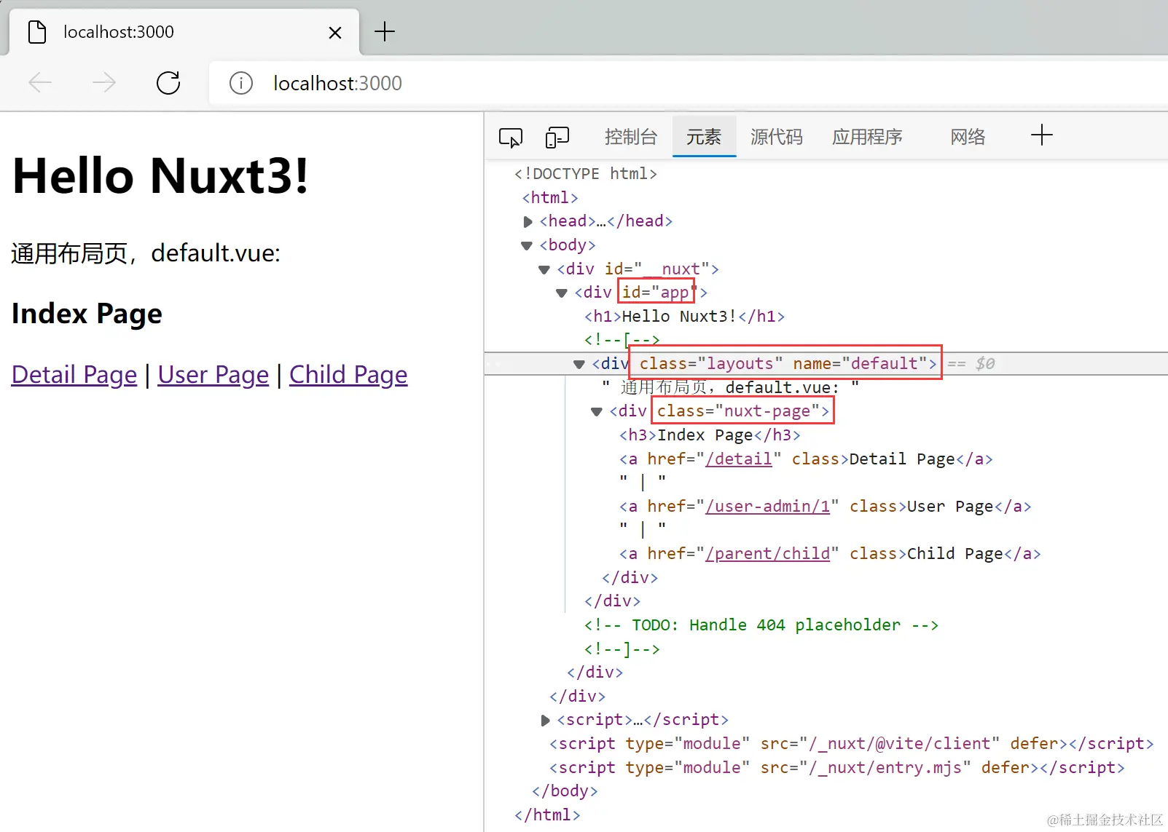Click the /detail href in DOM tree
The image size is (1168, 832).
[x=739, y=459]
